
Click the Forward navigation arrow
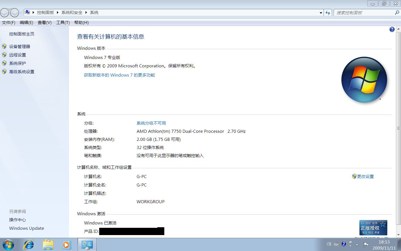click(14, 13)
